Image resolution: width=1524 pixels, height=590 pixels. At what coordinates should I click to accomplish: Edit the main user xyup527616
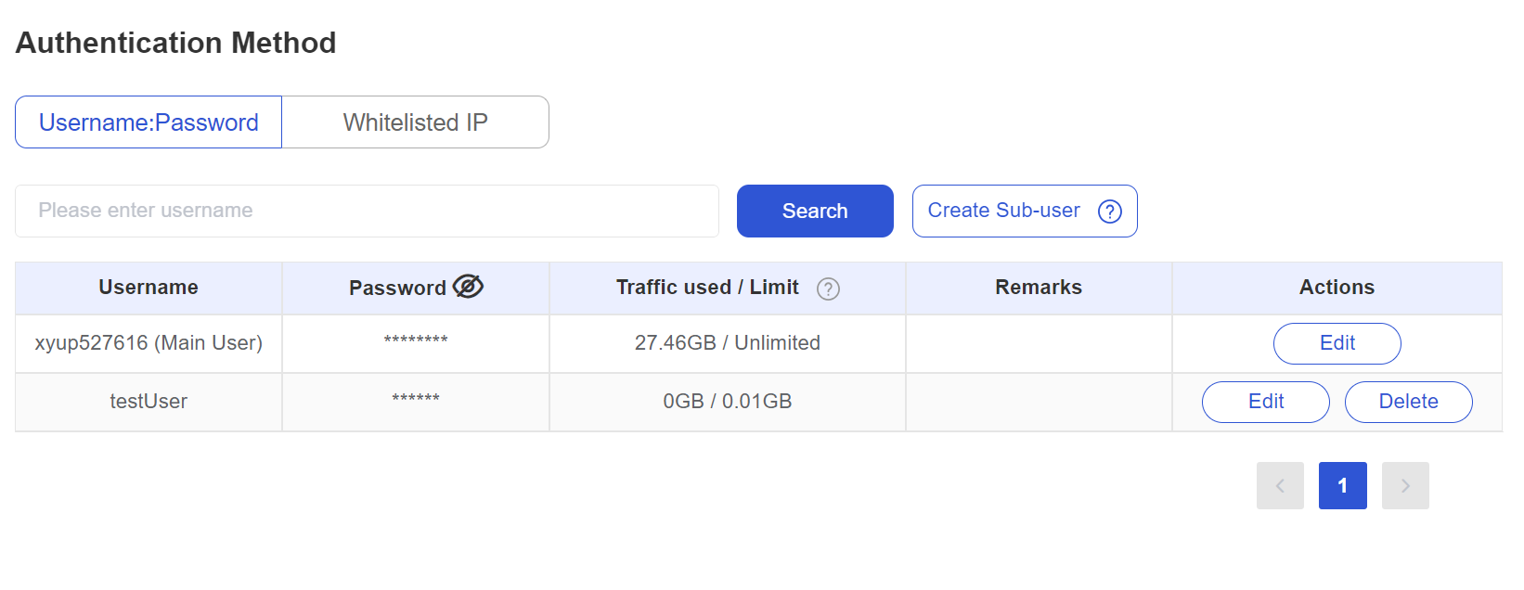coord(1337,343)
